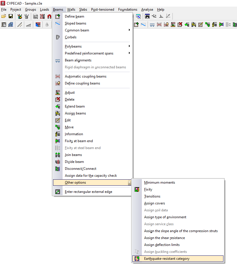
Task: Click the beam alignments toolbar icon
Action: [152, 25]
